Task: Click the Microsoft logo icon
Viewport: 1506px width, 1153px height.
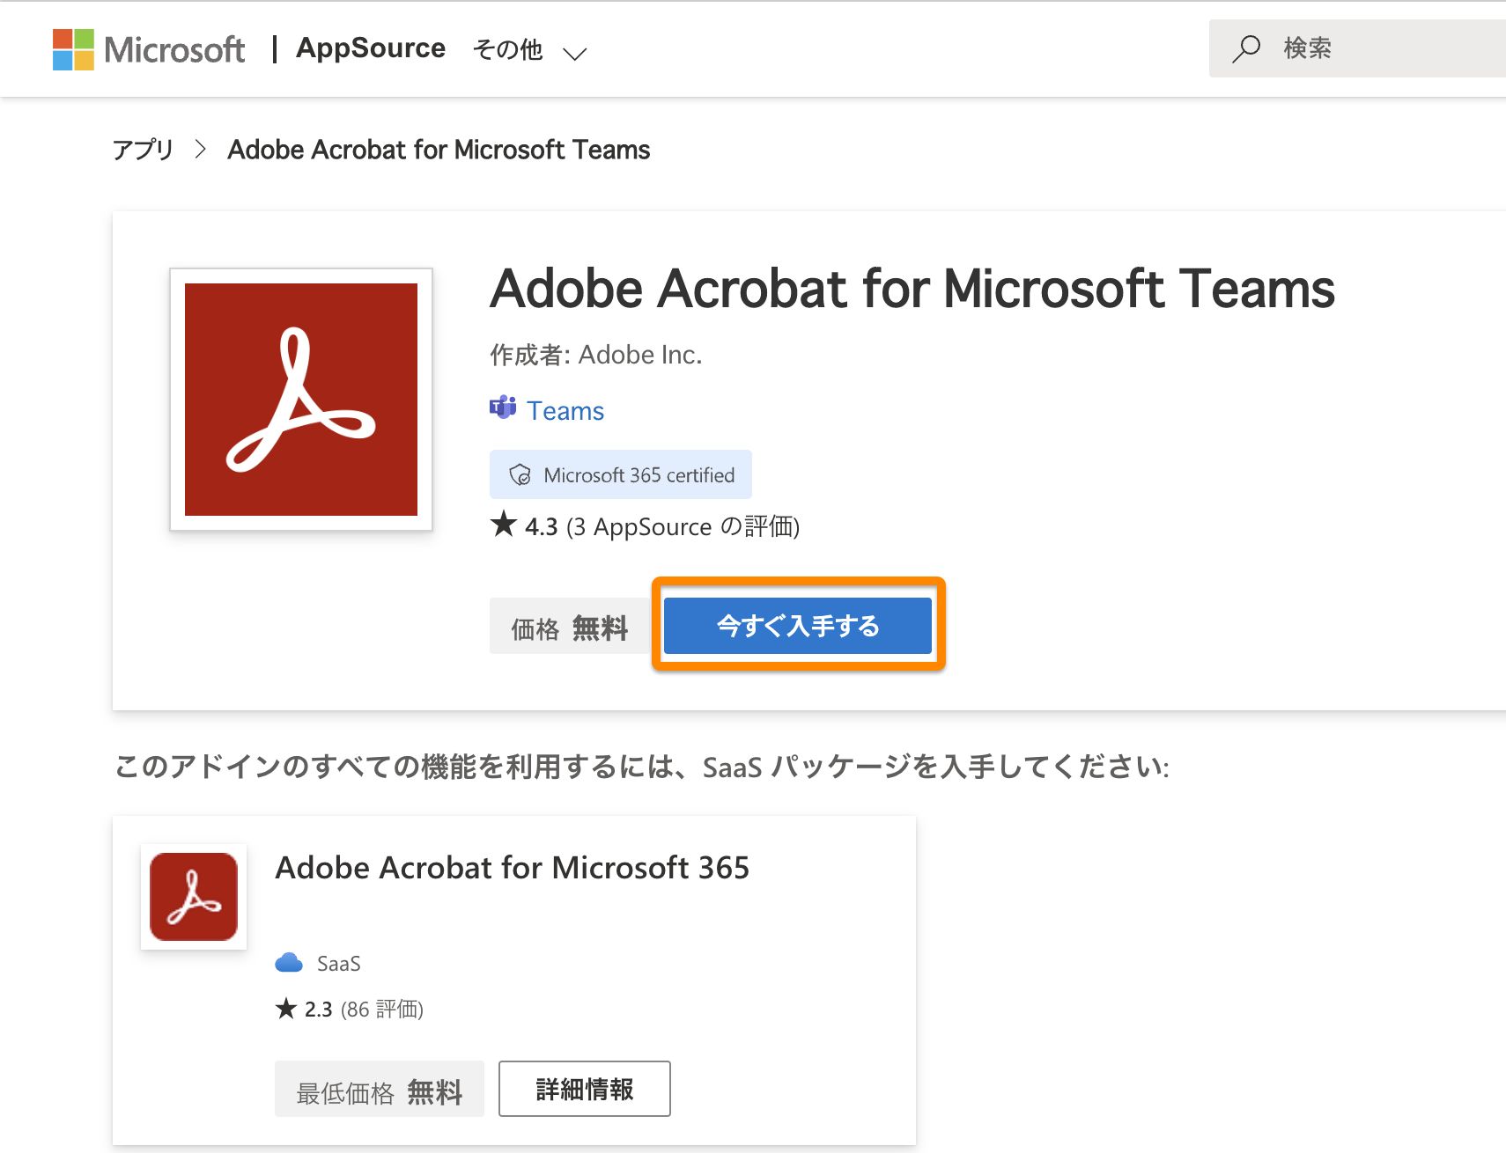Action: (73, 49)
